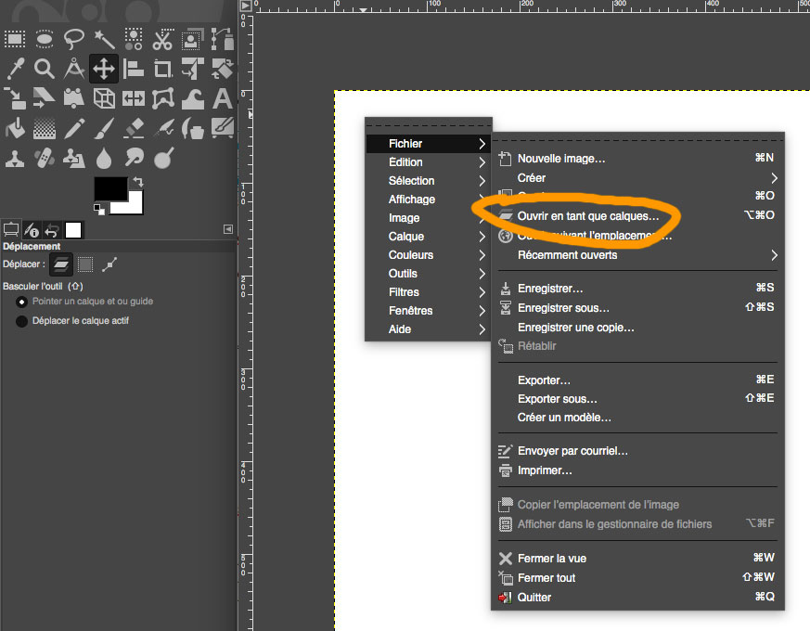The width and height of the screenshot is (810, 631).
Task: Choose the Crop tool
Action: tap(163, 69)
